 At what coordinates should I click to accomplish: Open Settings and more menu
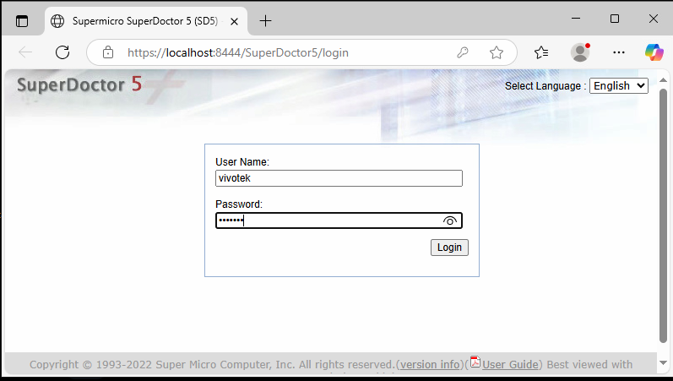click(618, 52)
